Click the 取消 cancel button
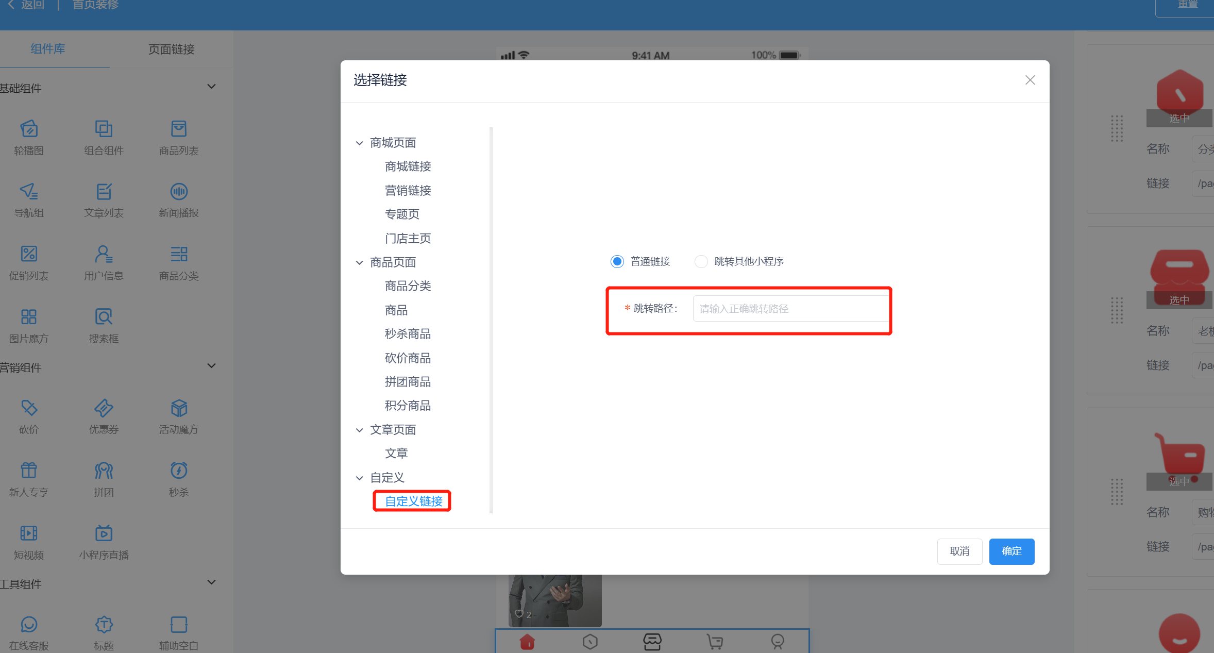 pos(959,551)
